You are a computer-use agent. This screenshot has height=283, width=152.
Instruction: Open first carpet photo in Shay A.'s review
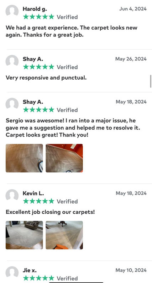coord(24,158)
